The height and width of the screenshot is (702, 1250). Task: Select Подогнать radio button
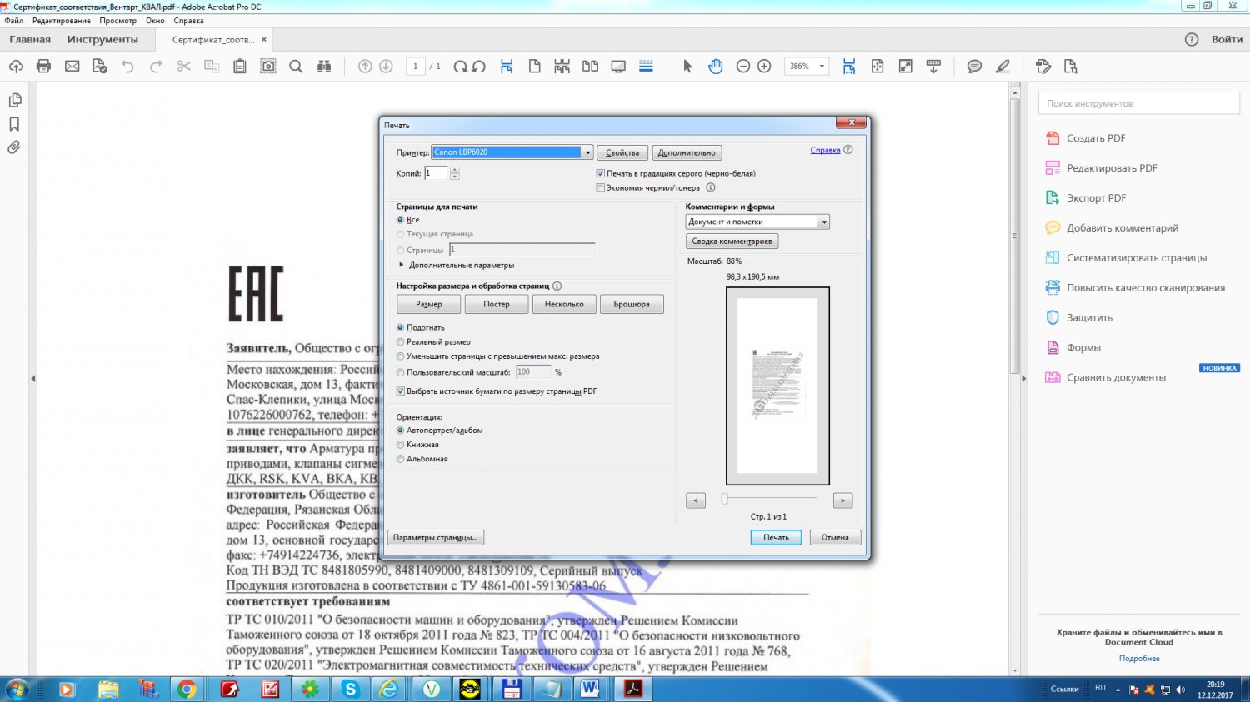pyautogui.click(x=401, y=327)
